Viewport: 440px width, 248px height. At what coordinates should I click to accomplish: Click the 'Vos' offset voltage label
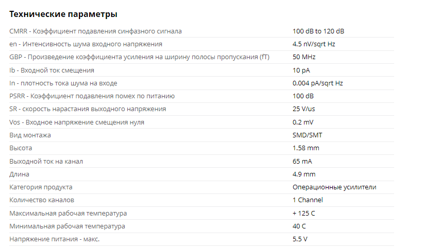tap(77, 122)
